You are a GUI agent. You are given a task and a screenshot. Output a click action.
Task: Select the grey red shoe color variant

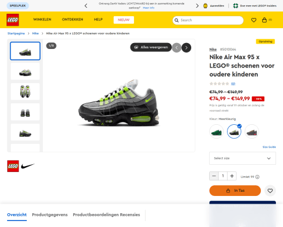coord(252,131)
